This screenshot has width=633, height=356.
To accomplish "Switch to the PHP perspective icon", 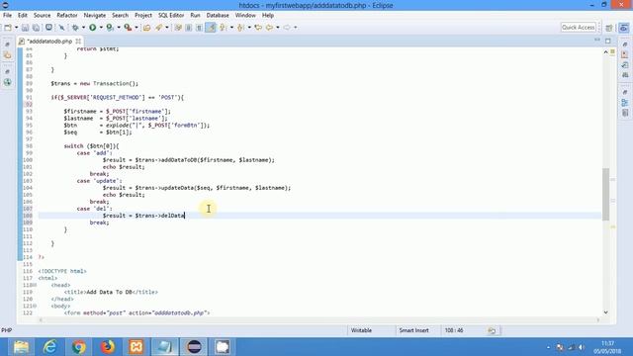I will pos(624,28).
